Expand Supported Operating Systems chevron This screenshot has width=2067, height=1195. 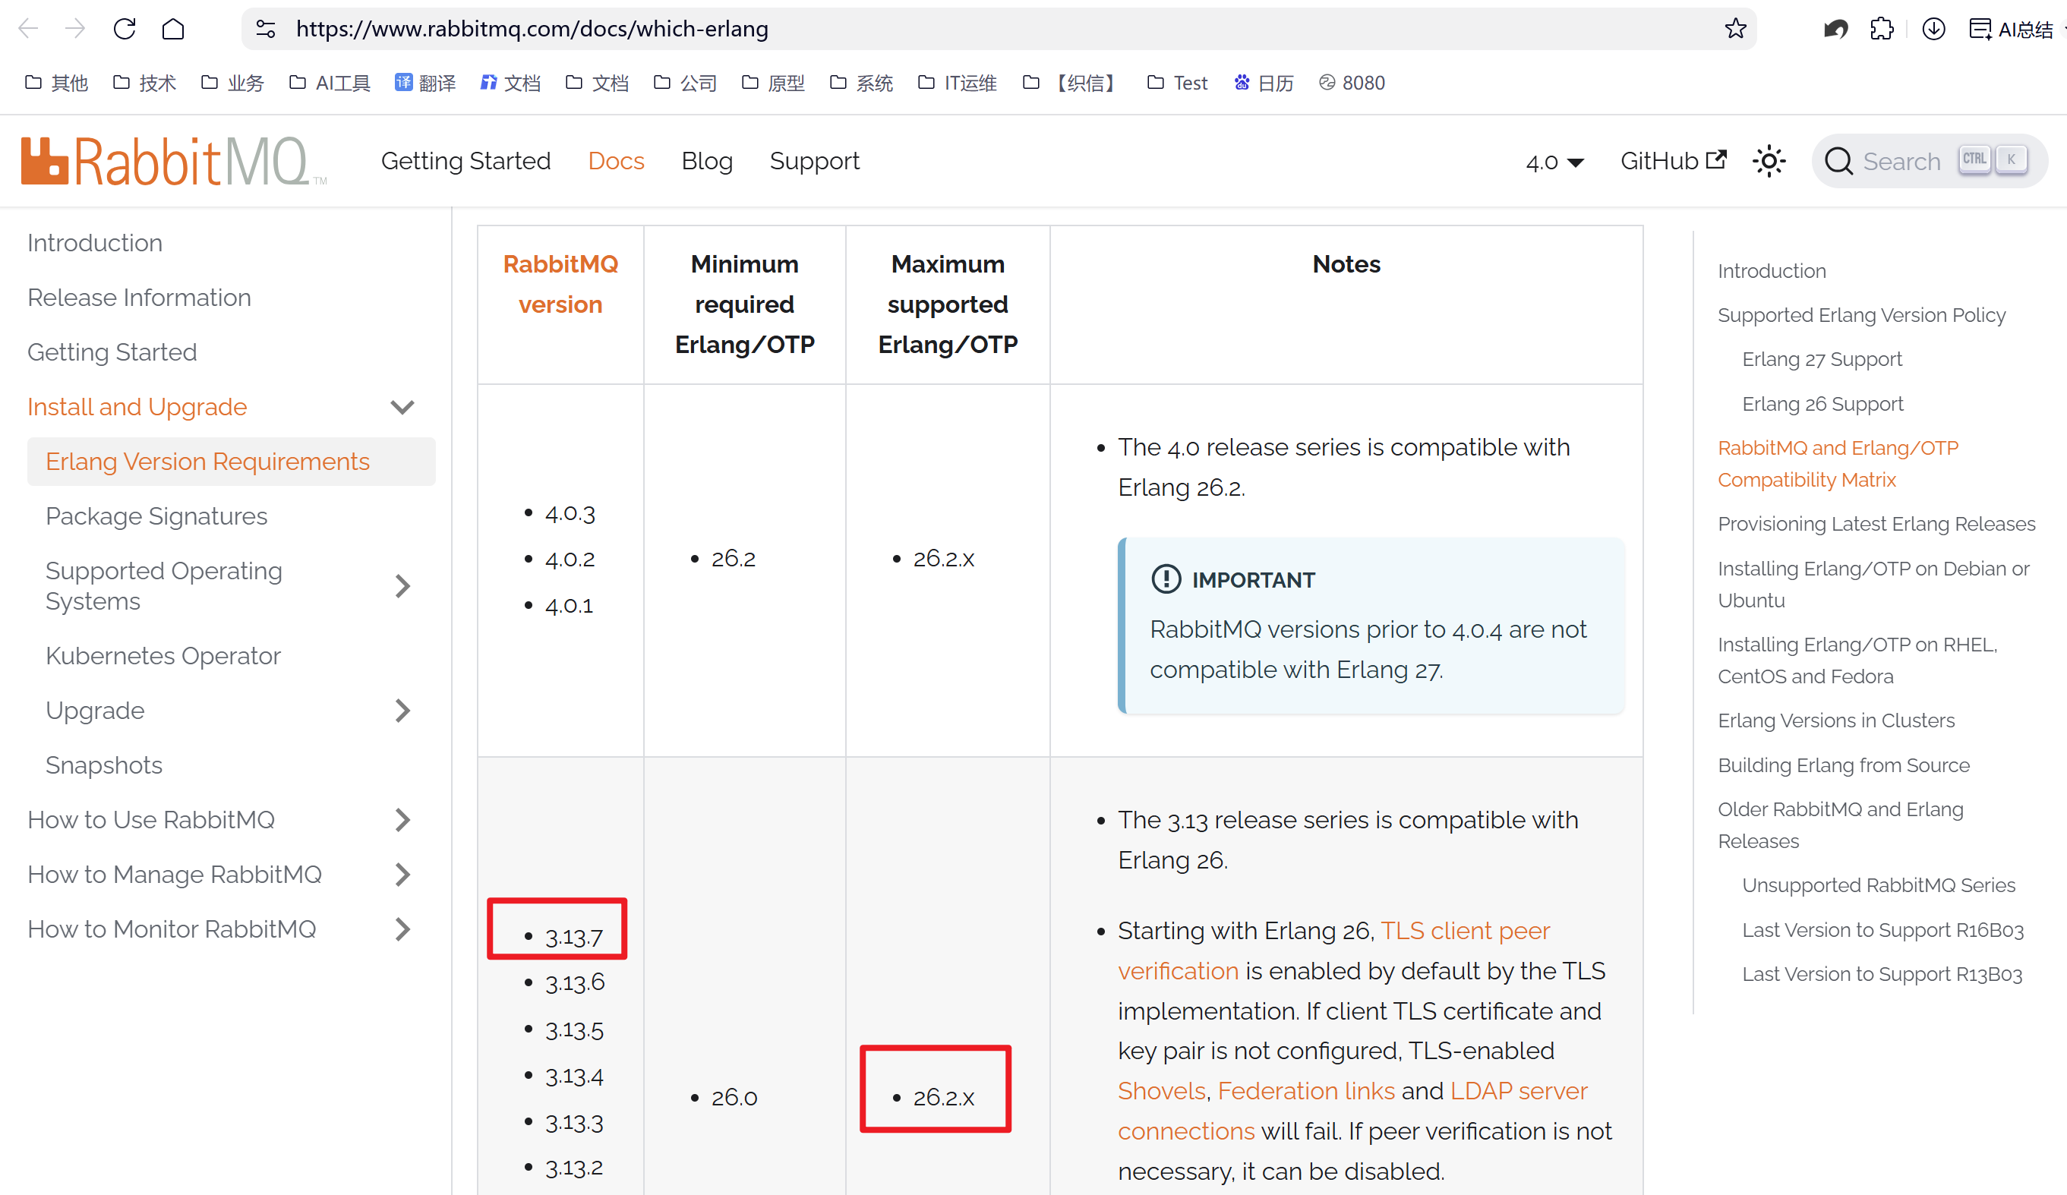(402, 585)
